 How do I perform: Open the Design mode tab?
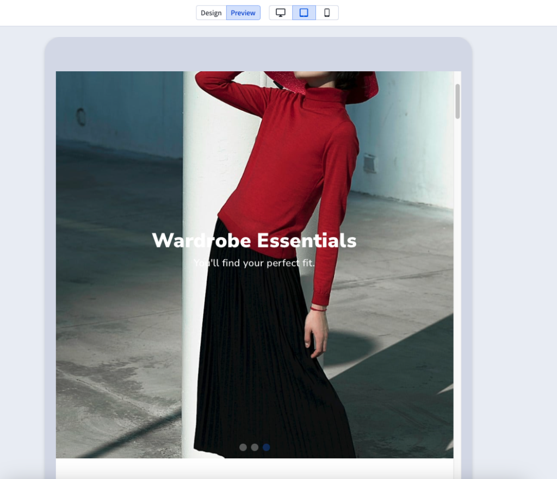click(211, 13)
